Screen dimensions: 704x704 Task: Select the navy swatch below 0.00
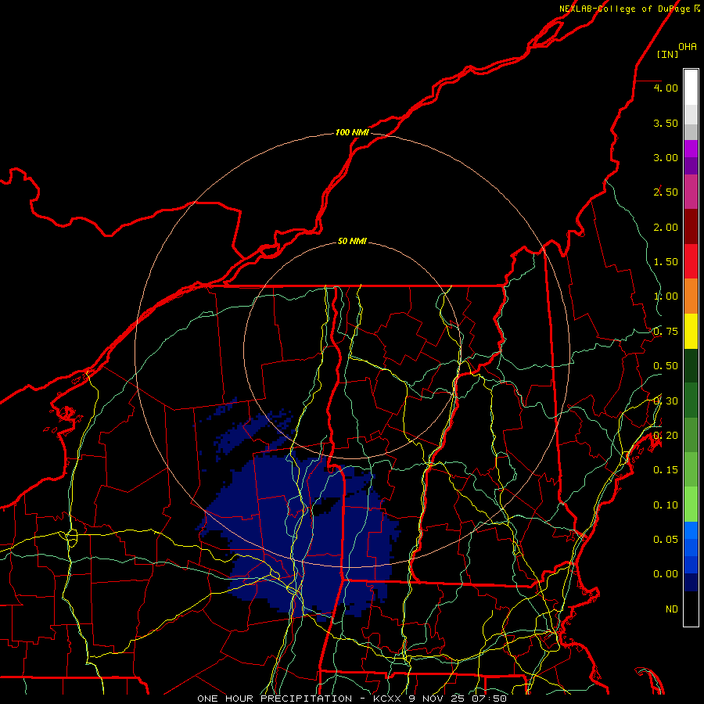click(x=691, y=582)
